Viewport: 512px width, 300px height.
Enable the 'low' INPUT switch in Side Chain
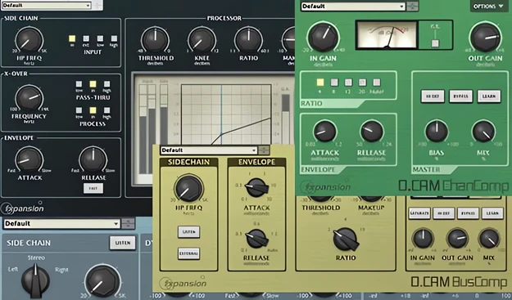pyautogui.click(x=100, y=38)
